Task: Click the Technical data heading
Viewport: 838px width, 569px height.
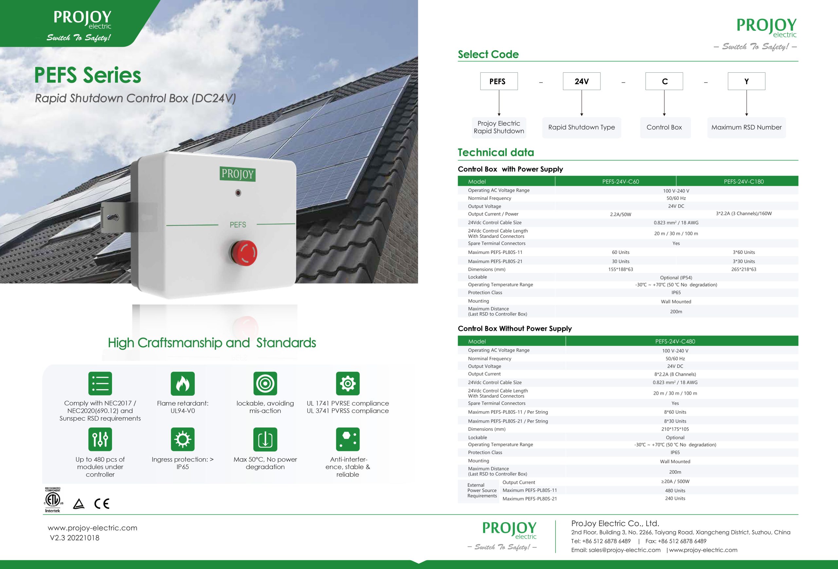Action: pos(496,152)
